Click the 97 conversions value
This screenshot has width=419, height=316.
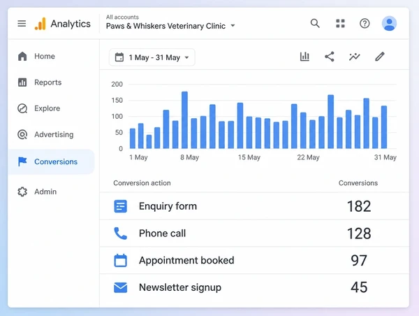pyautogui.click(x=359, y=260)
